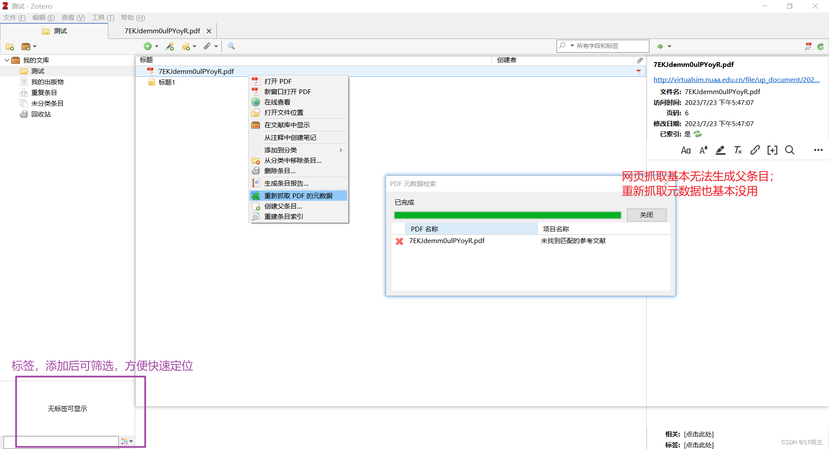Viewport: 829px width, 449px height.
Task: Click the sync with zotero.org icon
Action: click(821, 46)
